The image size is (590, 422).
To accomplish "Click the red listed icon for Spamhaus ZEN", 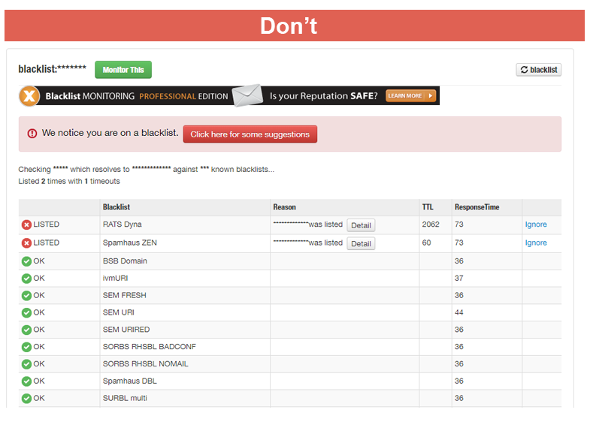I will pyautogui.click(x=26, y=243).
